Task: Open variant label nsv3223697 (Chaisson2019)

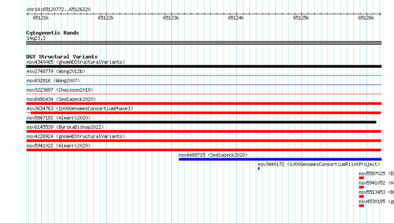Action: [x=60, y=90]
